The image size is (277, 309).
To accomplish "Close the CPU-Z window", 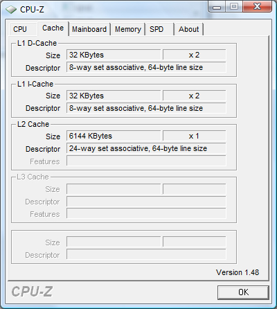I will (257, 6).
